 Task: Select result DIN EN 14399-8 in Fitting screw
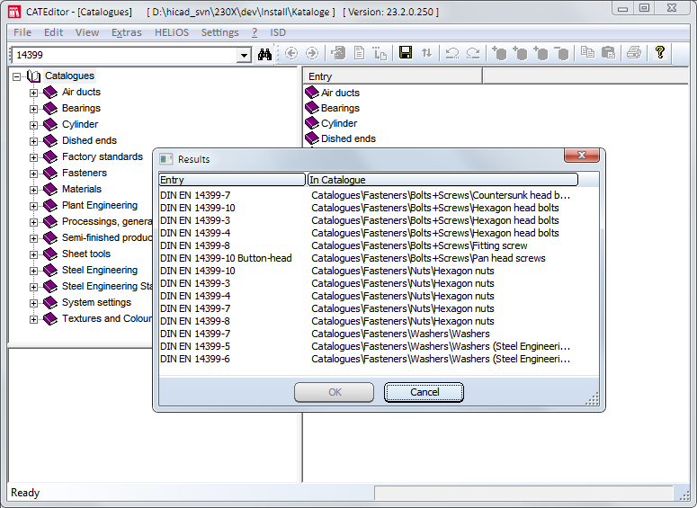coord(194,245)
